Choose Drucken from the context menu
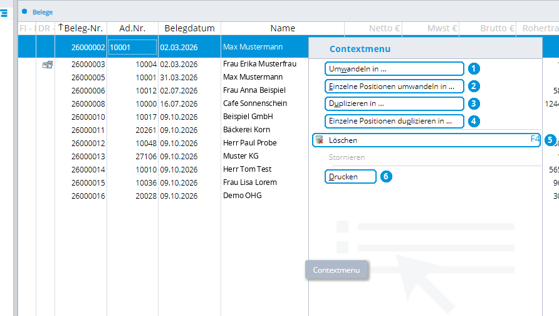 (350, 177)
